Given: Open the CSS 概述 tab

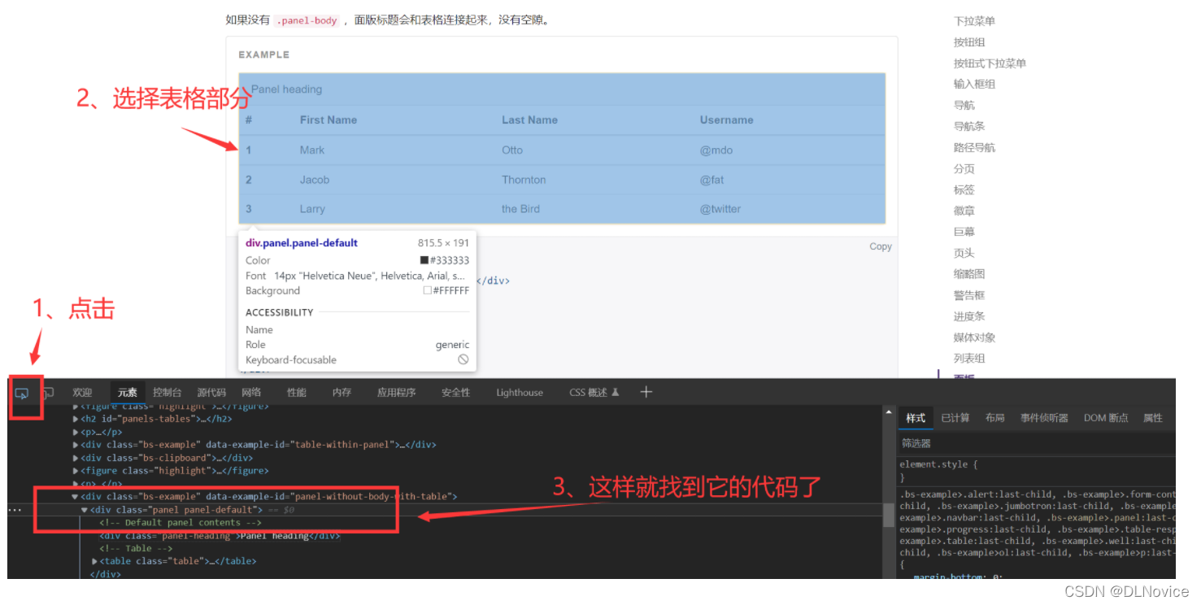Looking at the screenshot, I should (594, 393).
